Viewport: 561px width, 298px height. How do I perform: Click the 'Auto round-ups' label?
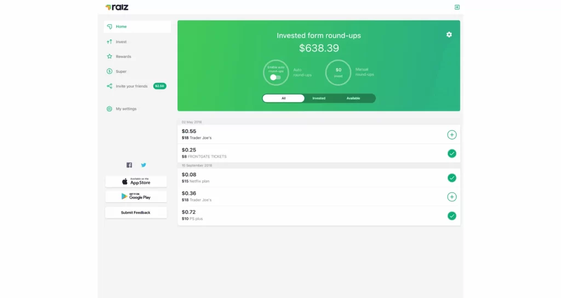tap(302, 72)
